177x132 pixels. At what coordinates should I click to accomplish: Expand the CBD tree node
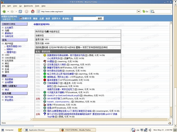tap(3, 55)
